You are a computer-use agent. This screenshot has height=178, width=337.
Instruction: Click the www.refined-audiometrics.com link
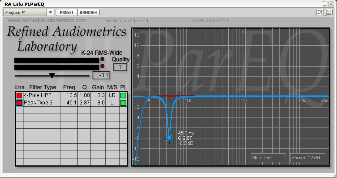[47, 20]
